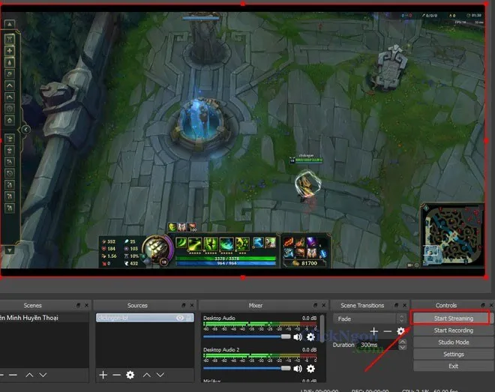
Task: Click the Start Streaming button
Action: pos(453,319)
